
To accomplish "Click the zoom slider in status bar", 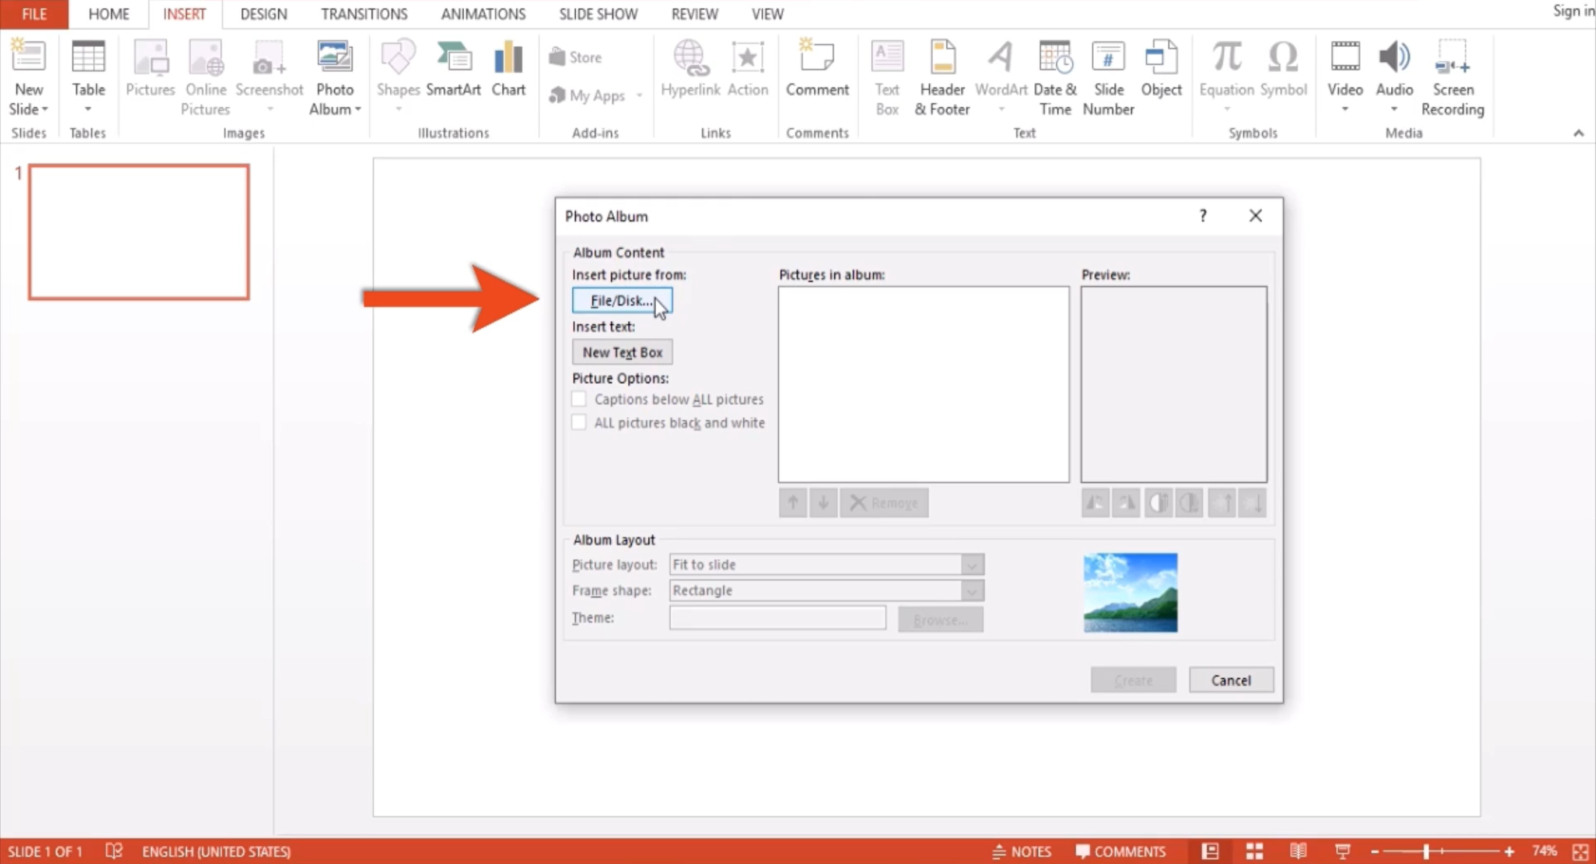I will coord(1426,852).
